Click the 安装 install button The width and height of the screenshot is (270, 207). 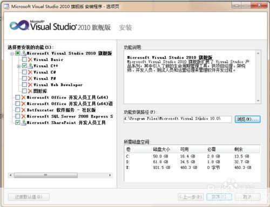click(219, 197)
